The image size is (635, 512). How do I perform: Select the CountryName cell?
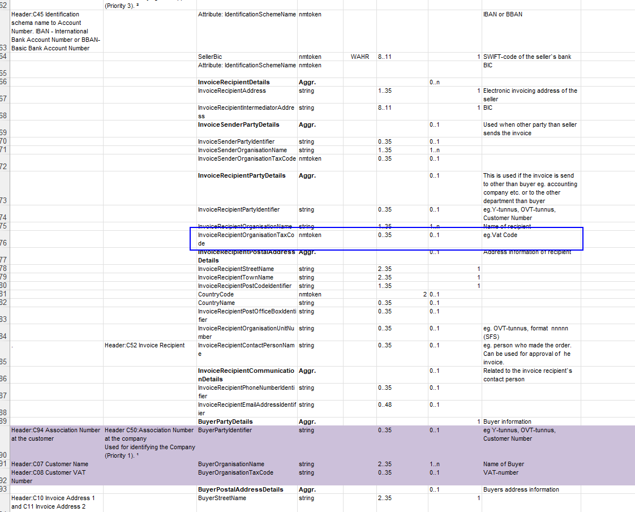[x=247, y=303]
